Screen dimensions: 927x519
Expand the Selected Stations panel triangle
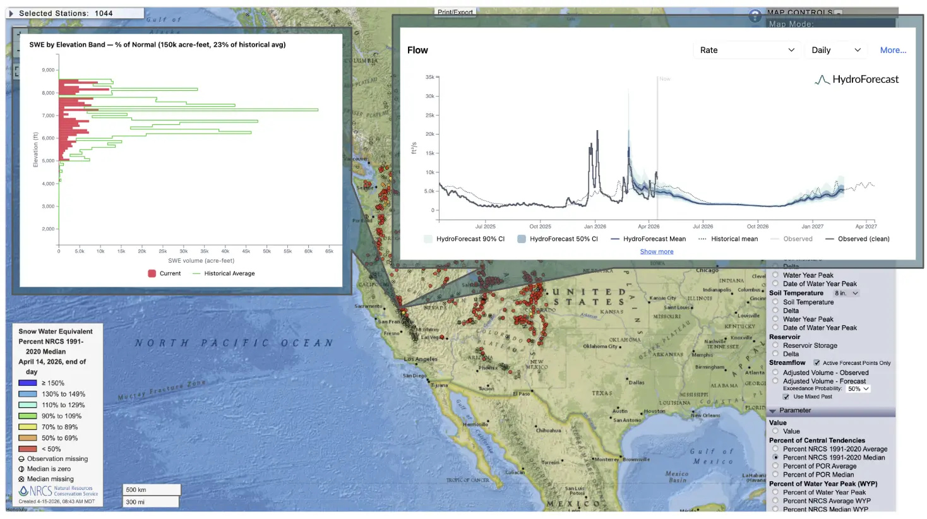pyautogui.click(x=11, y=13)
